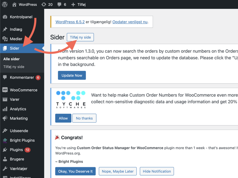Click Opdater venligst nu link
Screen dimensions: 238x178
[x=130, y=22]
